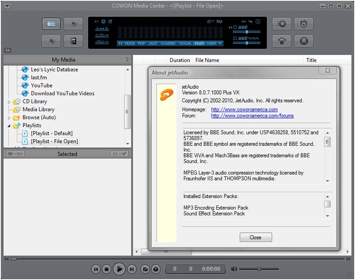Click the Title column header
Screen dimensions: 355x280
(328, 60)
